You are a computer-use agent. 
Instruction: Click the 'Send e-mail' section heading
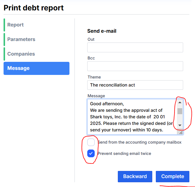pos(102,31)
